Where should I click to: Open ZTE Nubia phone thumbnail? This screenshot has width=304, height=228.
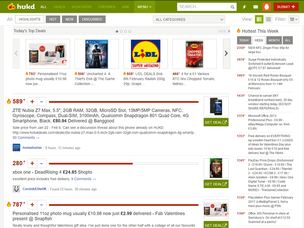pos(216,106)
